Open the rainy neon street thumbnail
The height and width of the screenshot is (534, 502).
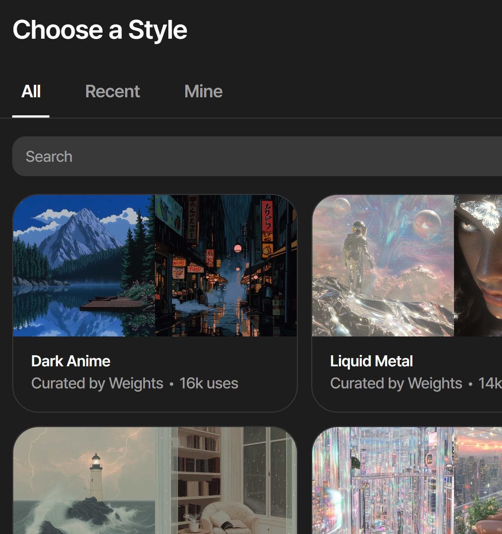(226, 265)
